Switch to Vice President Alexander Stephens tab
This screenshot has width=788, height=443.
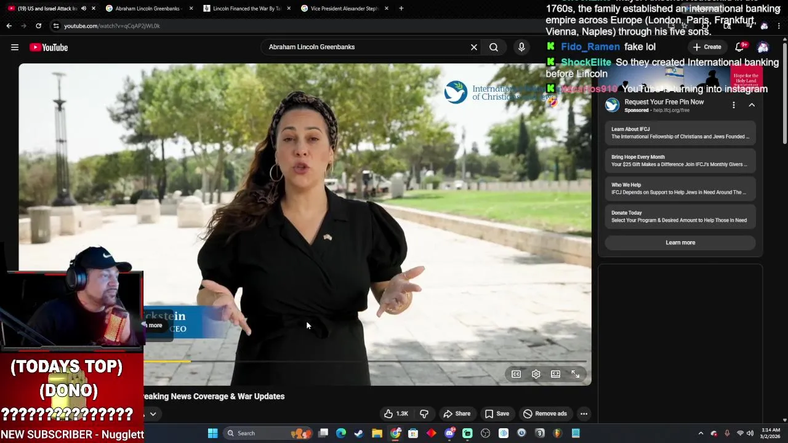click(x=344, y=9)
